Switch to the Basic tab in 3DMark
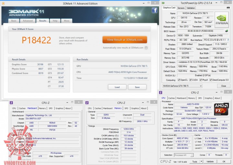This screenshot has width=233, height=165. (x=14, y=21)
